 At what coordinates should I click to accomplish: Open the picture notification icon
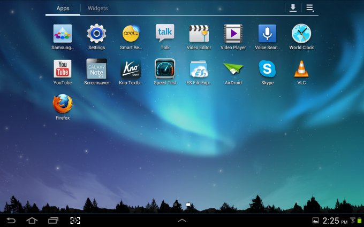click(x=316, y=221)
